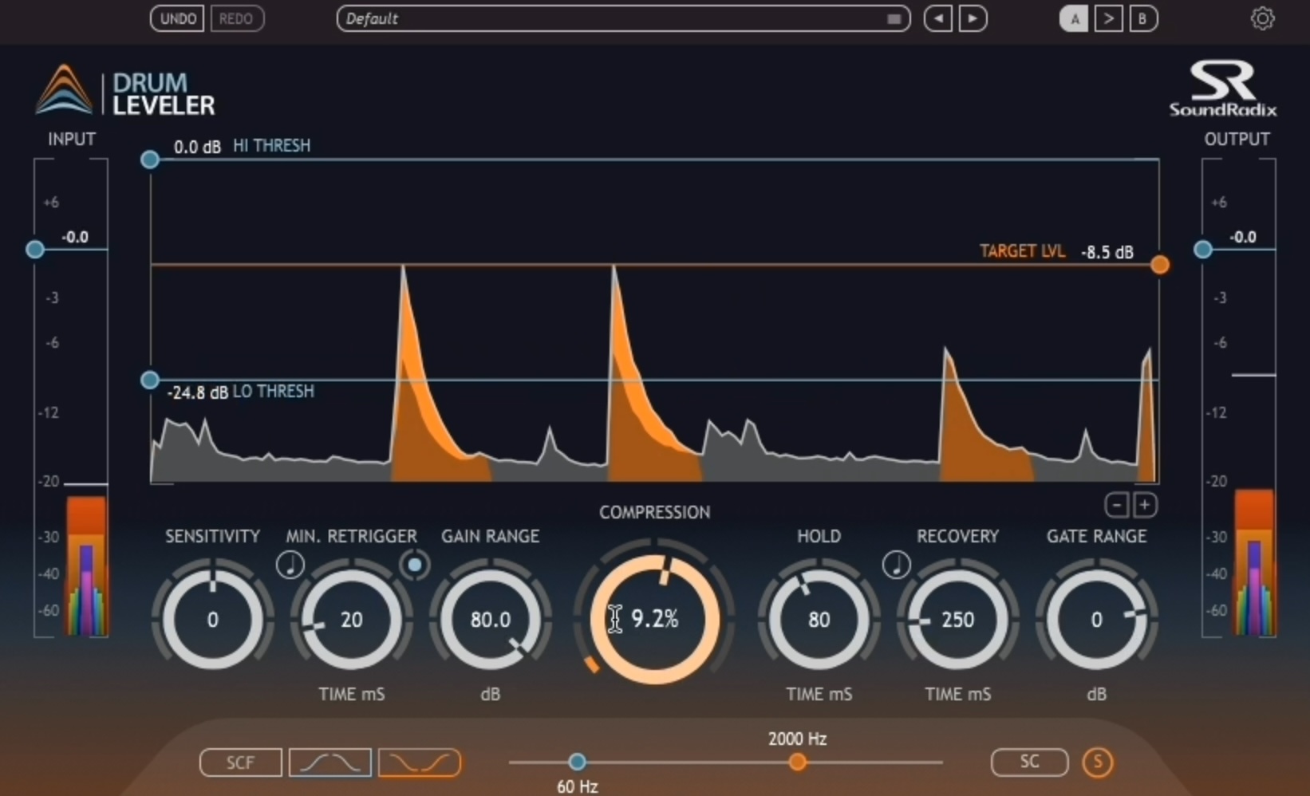The height and width of the screenshot is (796, 1310).
Task: Open the Default preset dropdown
Action: [623, 18]
